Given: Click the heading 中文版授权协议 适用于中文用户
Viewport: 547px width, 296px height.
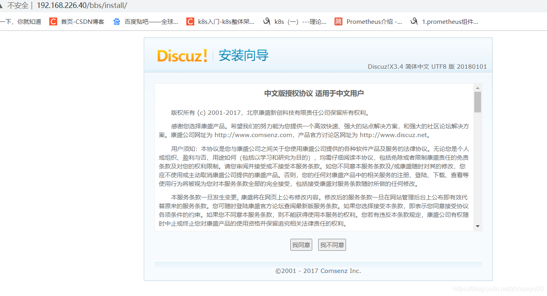Looking at the screenshot, I should point(314,93).
